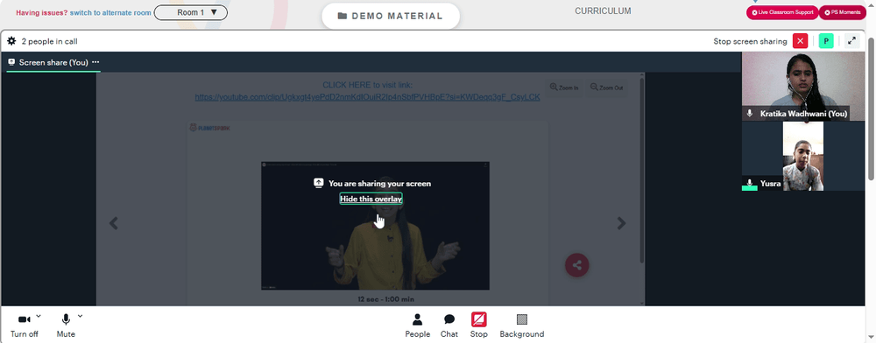Click the page vertical scrollbar
876x343 pixels.
click(x=871, y=108)
